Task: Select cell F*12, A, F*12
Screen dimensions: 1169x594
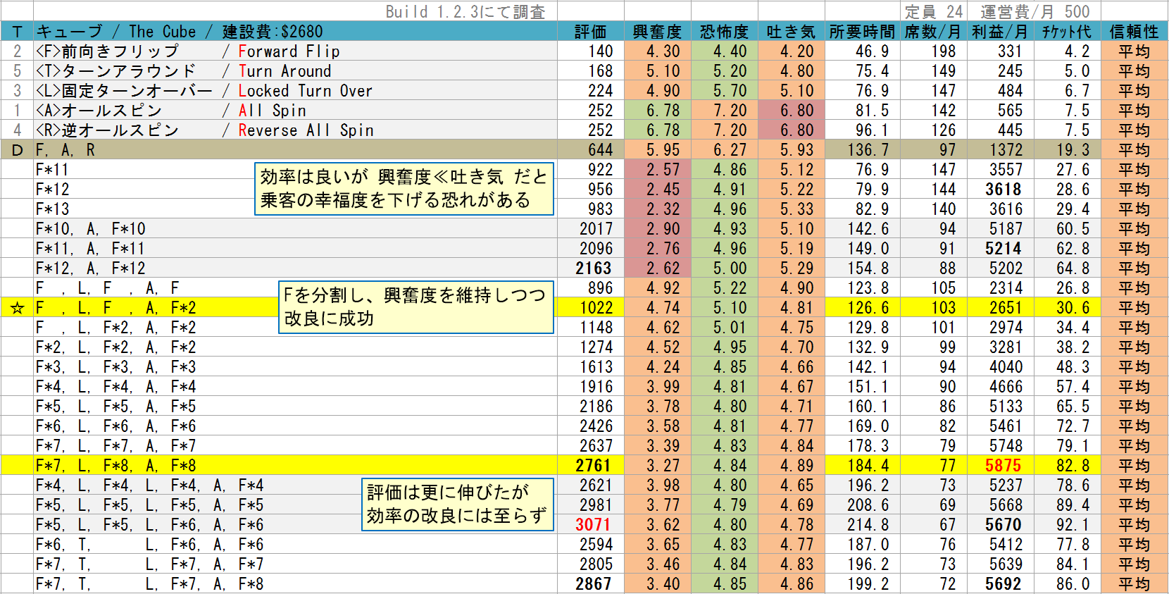Action: coord(90,268)
